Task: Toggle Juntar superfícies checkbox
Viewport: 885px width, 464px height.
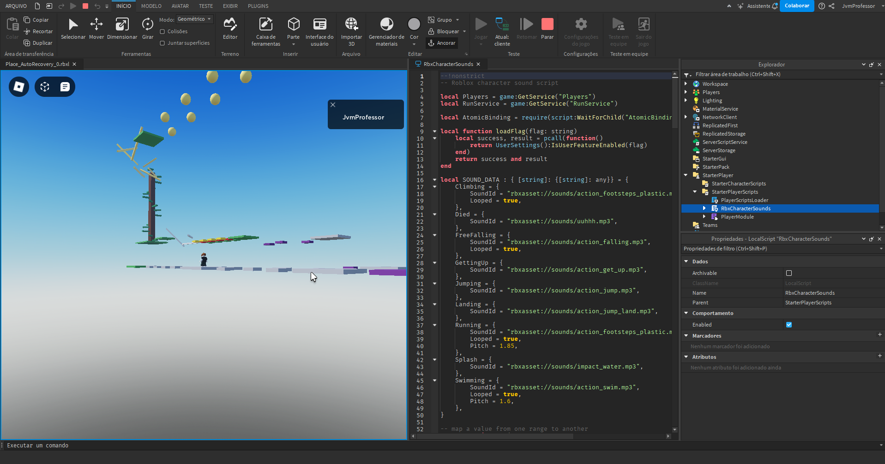Action: coord(163,43)
